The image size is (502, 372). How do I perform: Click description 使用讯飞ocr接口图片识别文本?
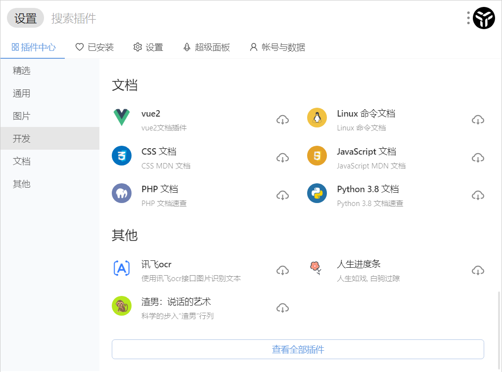[191, 279]
